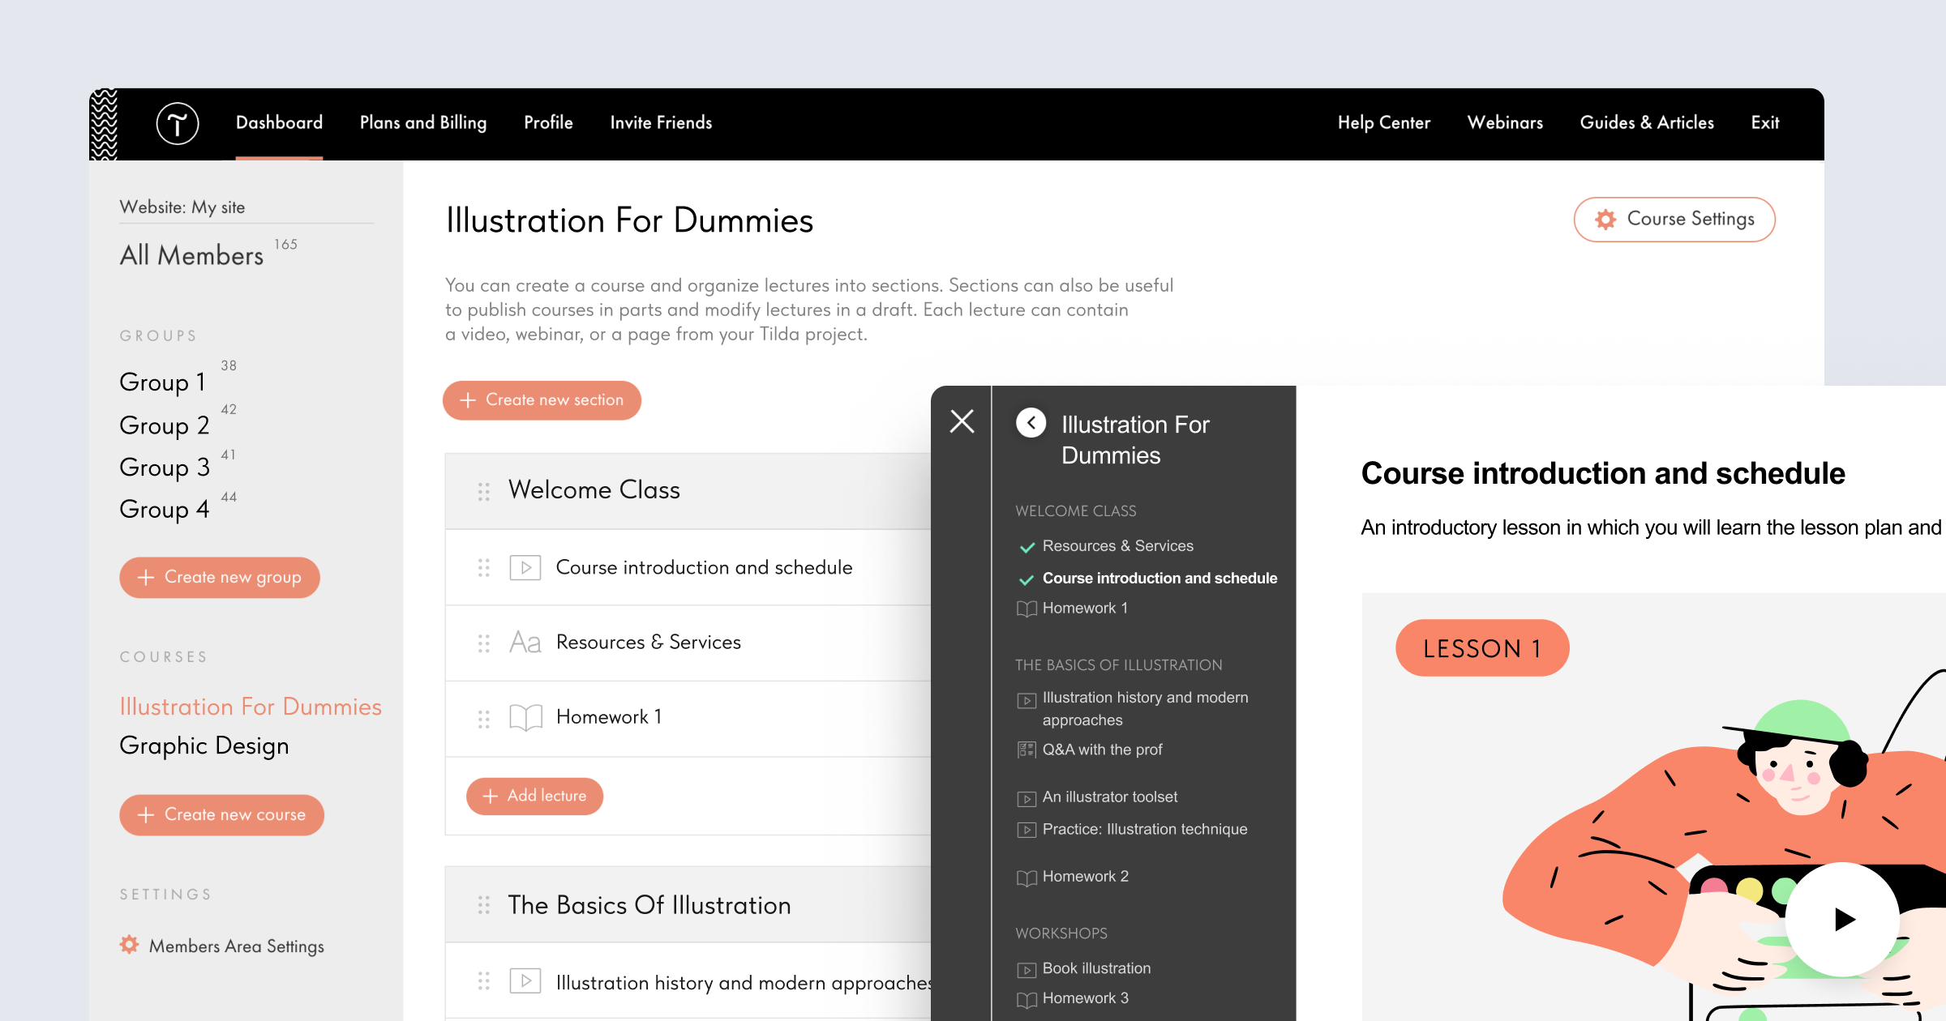
Task: Open Guides & Articles
Action: pyautogui.click(x=1647, y=122)
